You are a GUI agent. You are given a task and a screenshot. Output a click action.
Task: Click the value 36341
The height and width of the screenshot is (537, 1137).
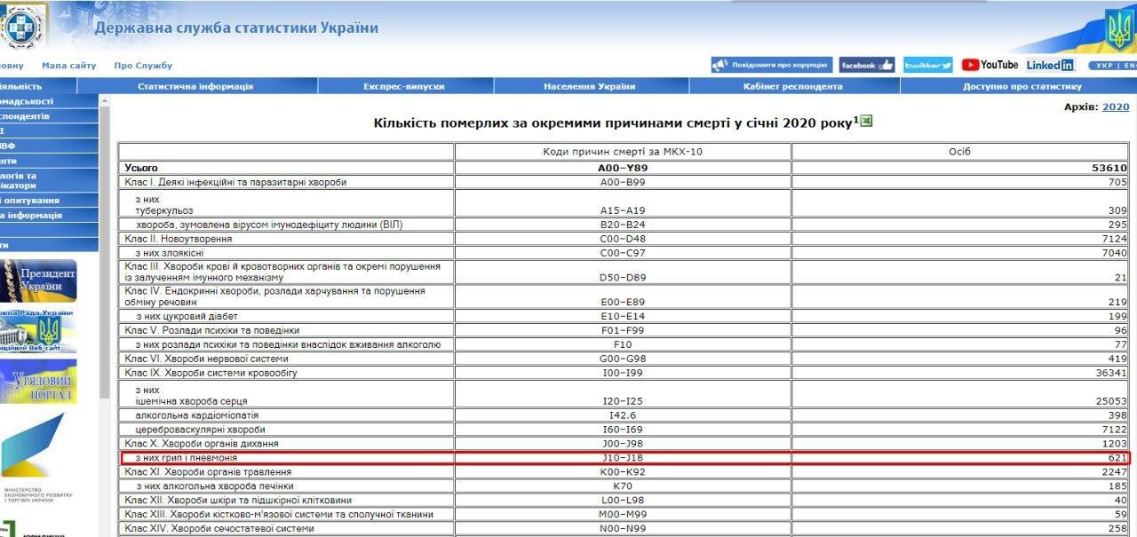point(1111,373)
